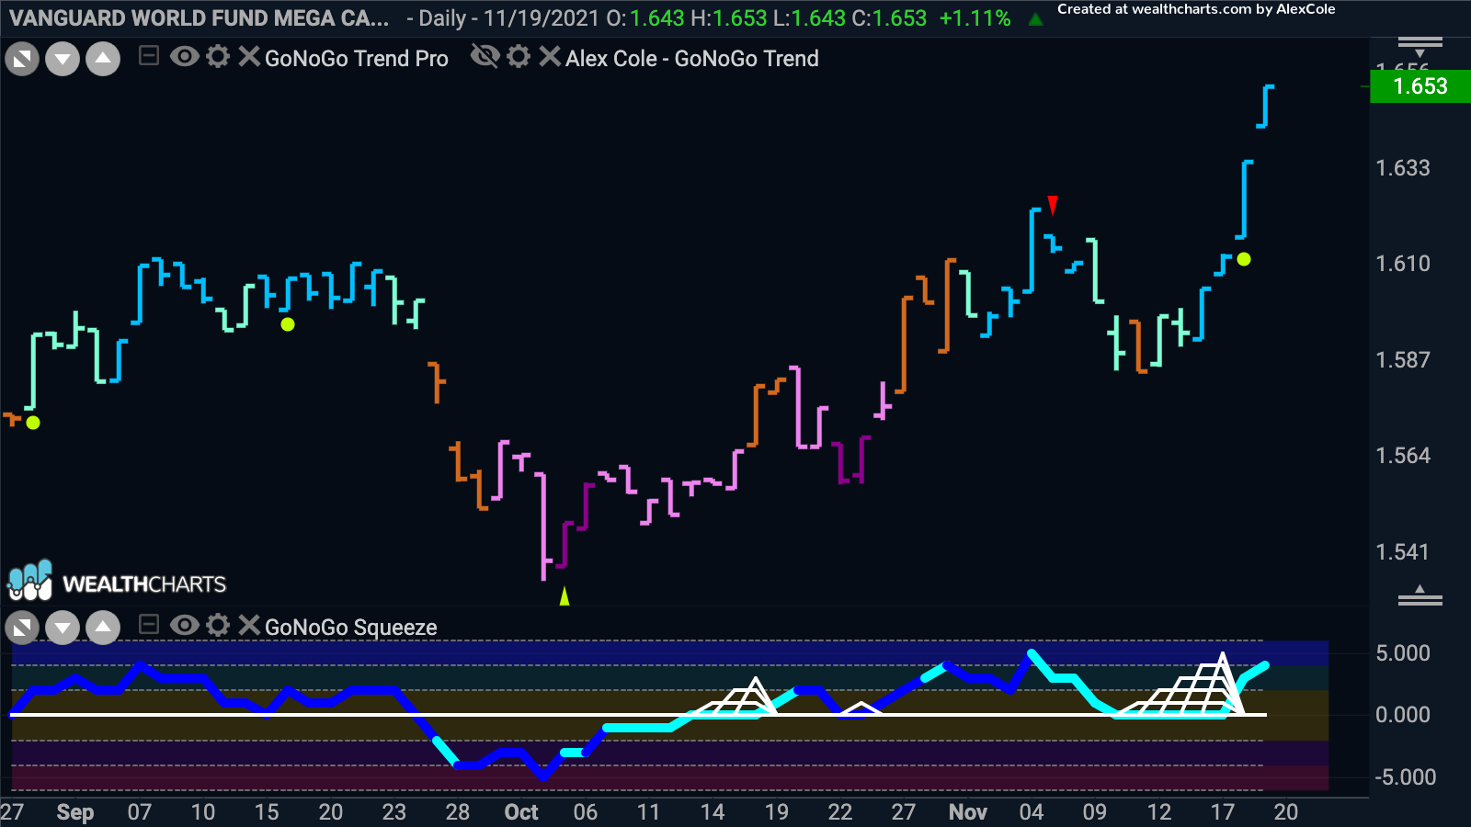Viewport: 1471px width, 827px height.
Task: Click the VANGUARD WORLD FUND MEGA CA... title
Action: [200, 18]
